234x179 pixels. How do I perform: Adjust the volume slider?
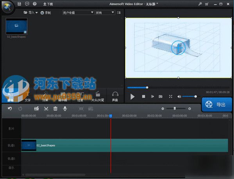coord(189,97)
